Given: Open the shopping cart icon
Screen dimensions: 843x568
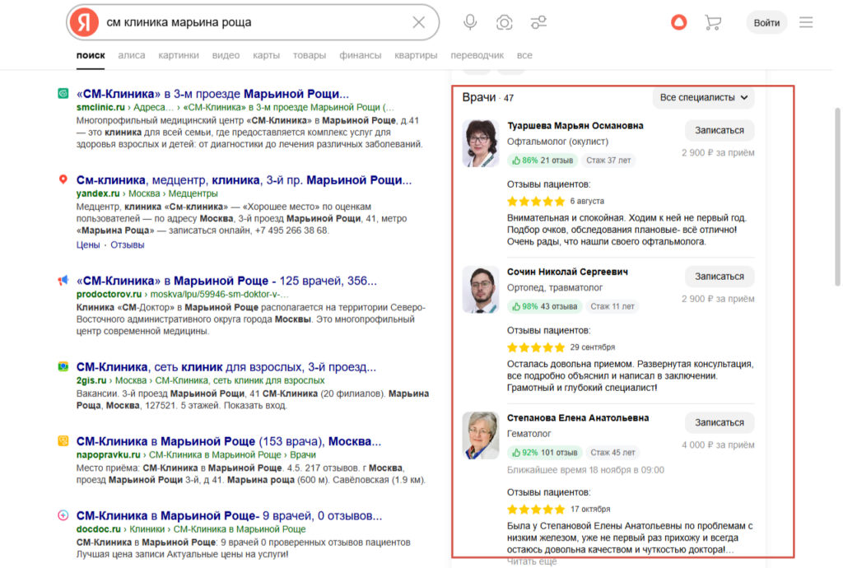Looking at the screenshot, I should pyautogui.click(x=713, y=22).
